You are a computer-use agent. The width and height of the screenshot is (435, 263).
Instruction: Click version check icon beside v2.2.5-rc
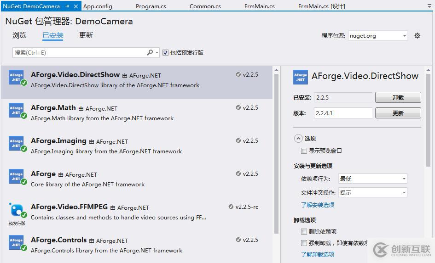[231, 207]
